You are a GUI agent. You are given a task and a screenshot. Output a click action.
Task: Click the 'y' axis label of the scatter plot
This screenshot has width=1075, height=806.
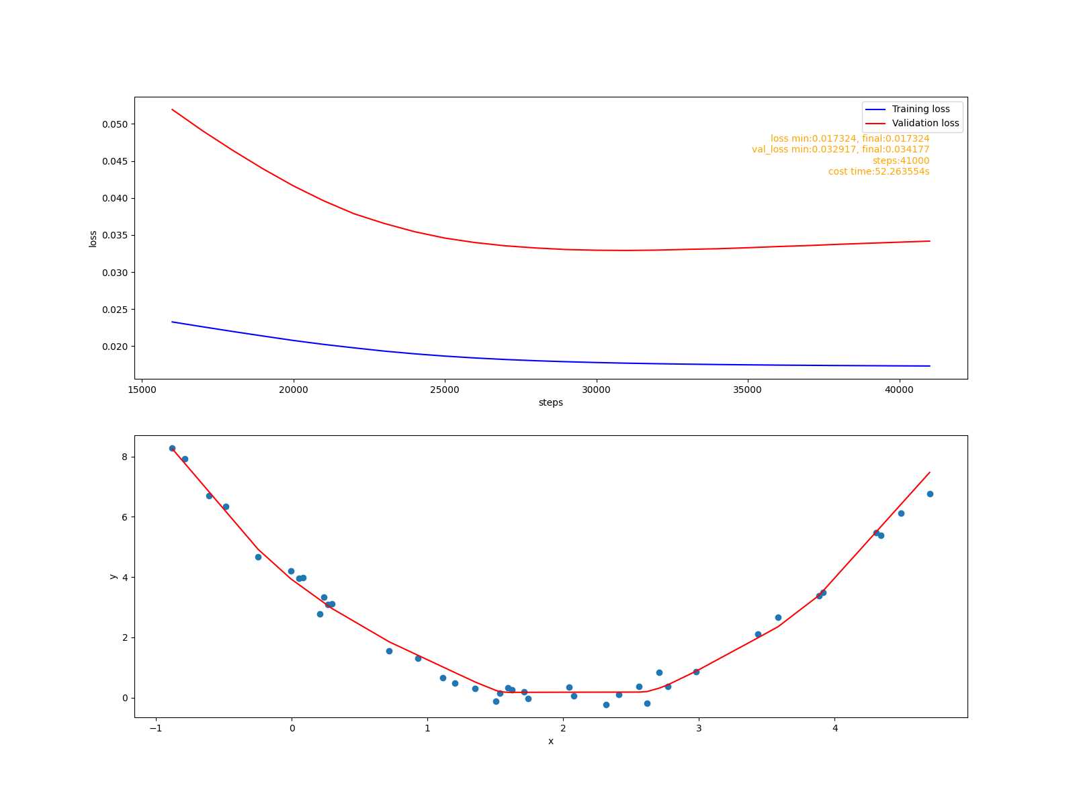click(113, 576)
